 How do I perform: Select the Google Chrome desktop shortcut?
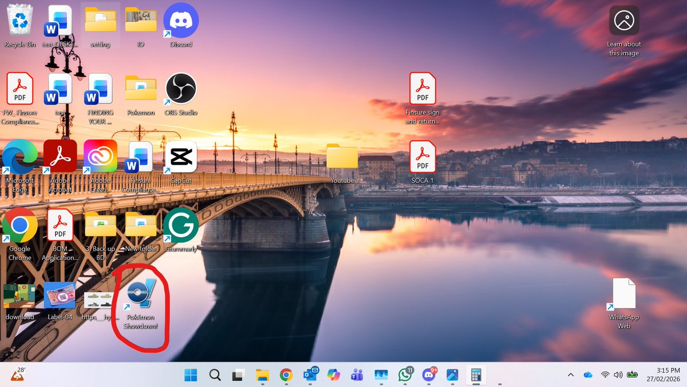point(20,234)
